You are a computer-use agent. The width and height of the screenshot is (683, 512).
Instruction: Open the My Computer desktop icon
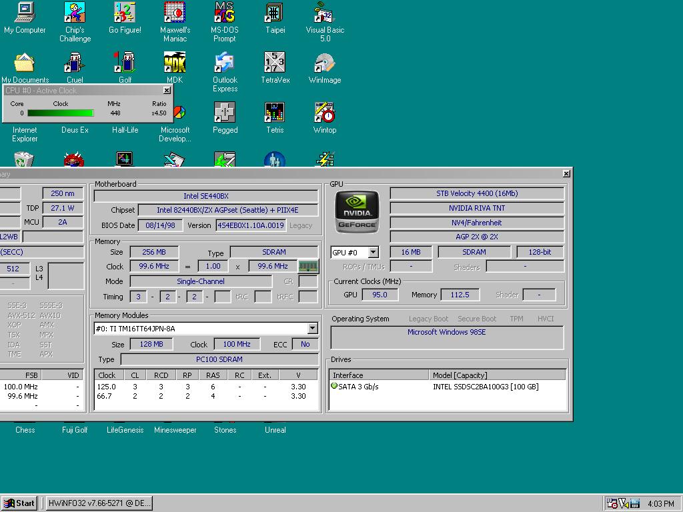tap(25, 13)
